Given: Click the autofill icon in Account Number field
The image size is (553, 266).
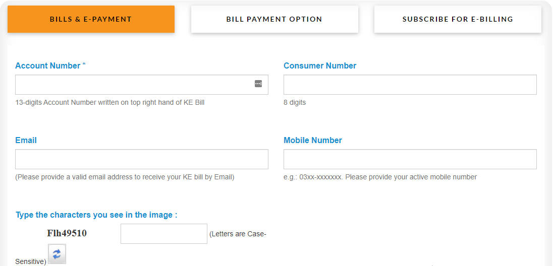Looking at the screenshot, I should (x=258, y=84).
